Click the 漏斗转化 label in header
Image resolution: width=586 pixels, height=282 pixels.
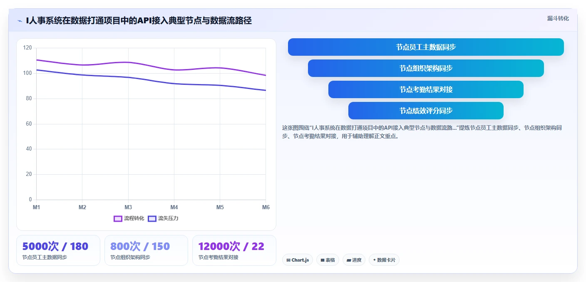click(x=558, y=18)
